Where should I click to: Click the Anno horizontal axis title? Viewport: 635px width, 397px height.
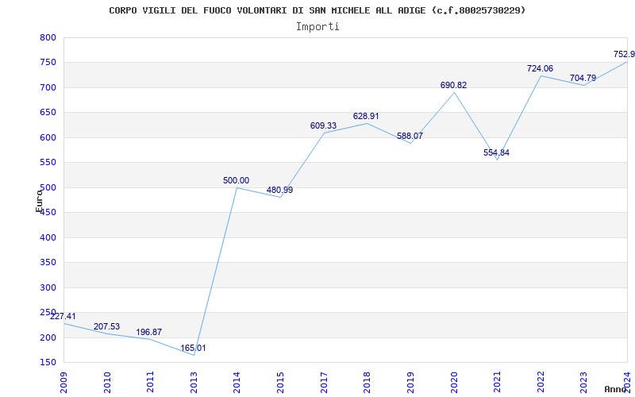pyautogui.click(x=615, y=389)
